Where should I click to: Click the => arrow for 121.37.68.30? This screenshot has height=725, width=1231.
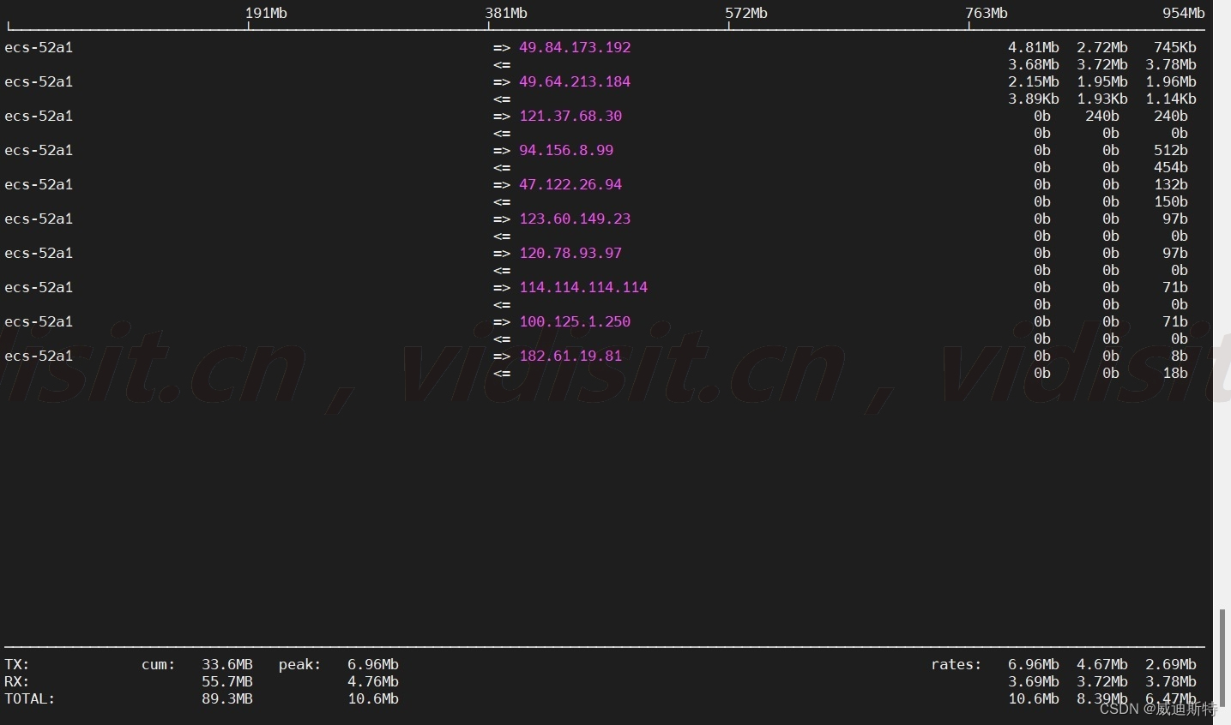(x=502, y=116)
